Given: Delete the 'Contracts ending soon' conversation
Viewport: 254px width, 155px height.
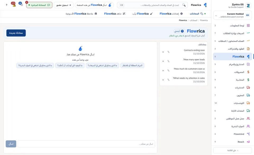Looking at the screenshot, I should click(x=163, y=52).
